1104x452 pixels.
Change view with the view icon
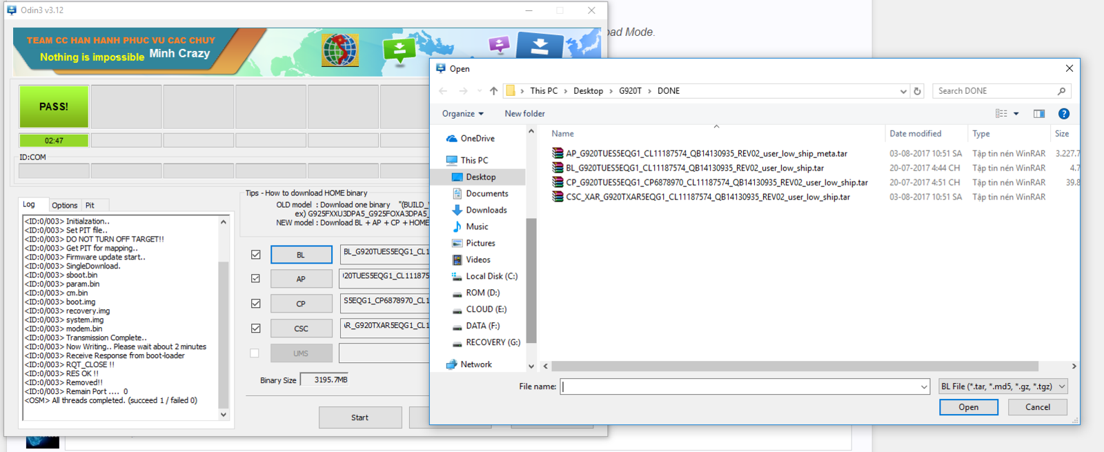point(1001,114)
